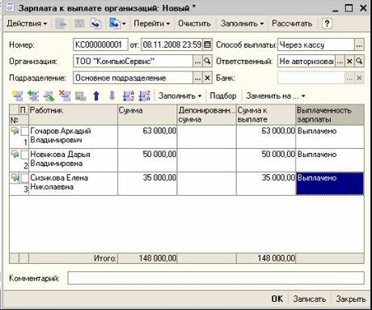Select Выплачено cell for Новикова Дарья
Image resolution: width=372 pixels, height=310 pixels.
coord(330,160)
